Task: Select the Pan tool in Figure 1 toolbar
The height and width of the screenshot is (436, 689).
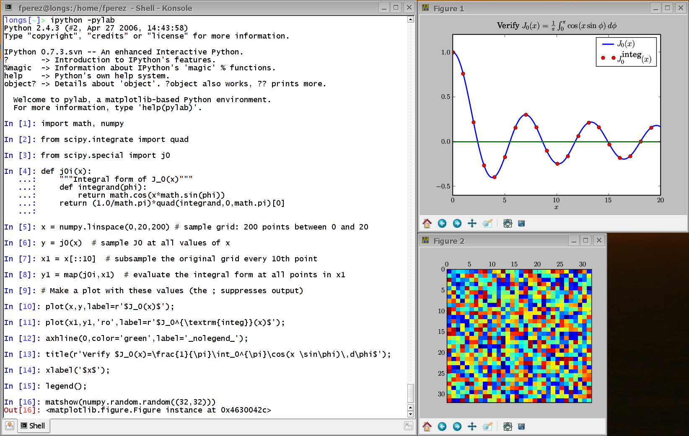Action: [x=472, y=224]
